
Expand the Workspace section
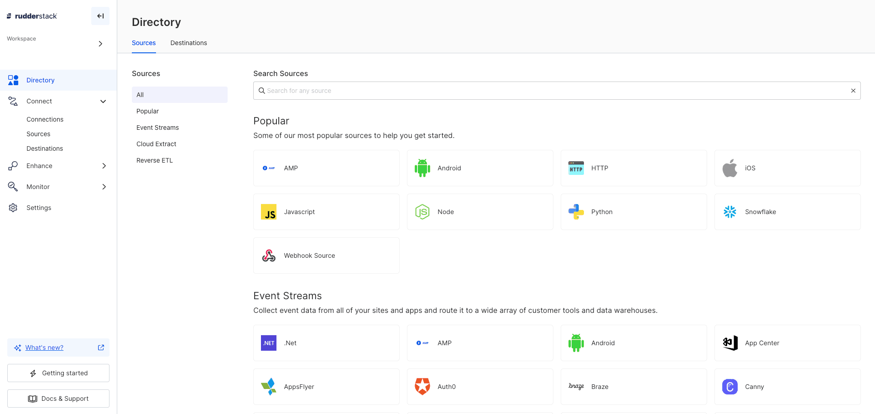[100, 43]
